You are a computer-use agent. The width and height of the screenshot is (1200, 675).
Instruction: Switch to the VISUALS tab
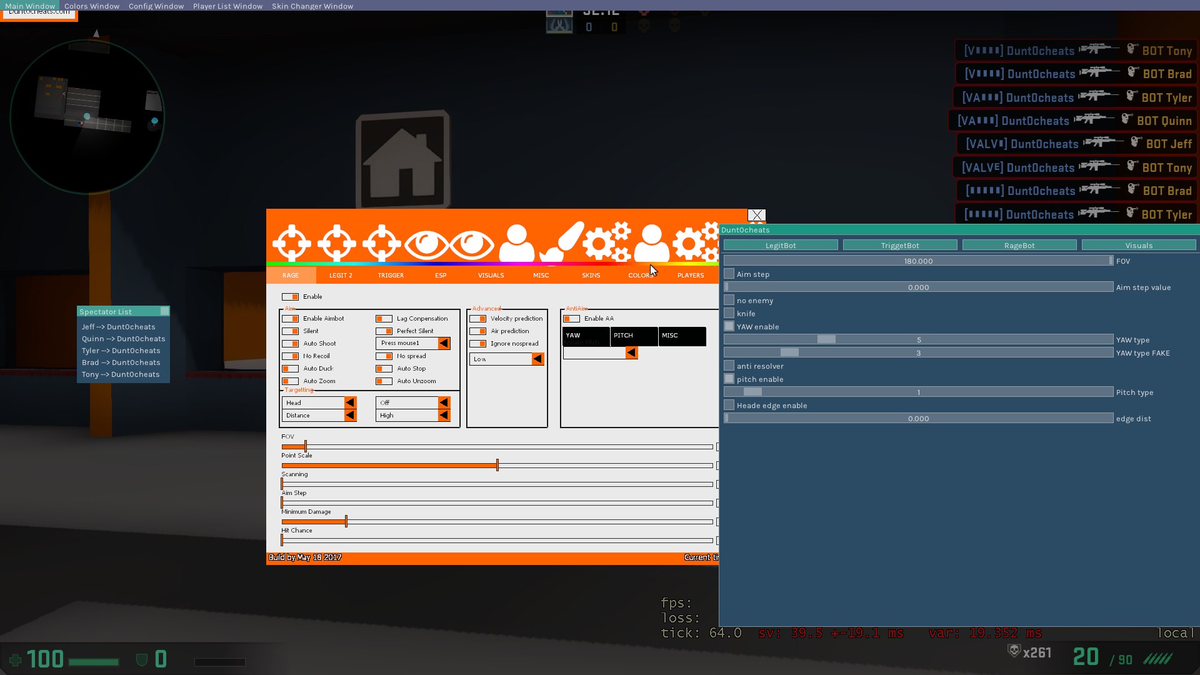tap(491, 275)
